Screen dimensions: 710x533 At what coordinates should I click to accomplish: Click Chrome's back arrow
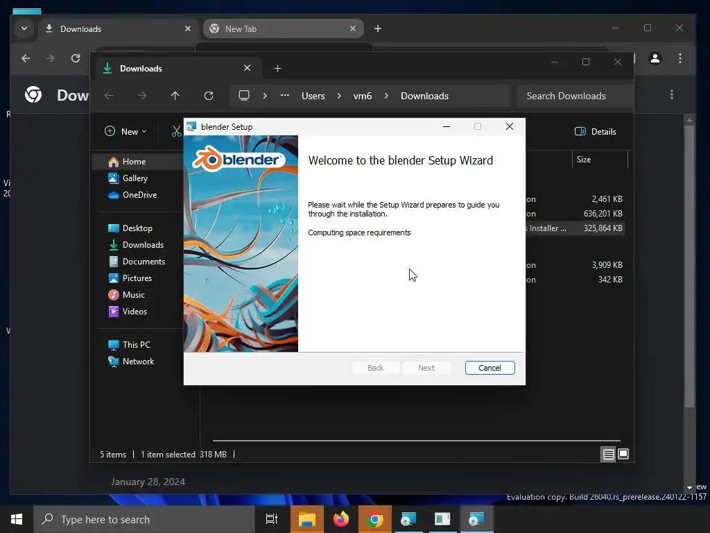click(x=26, y=58)
